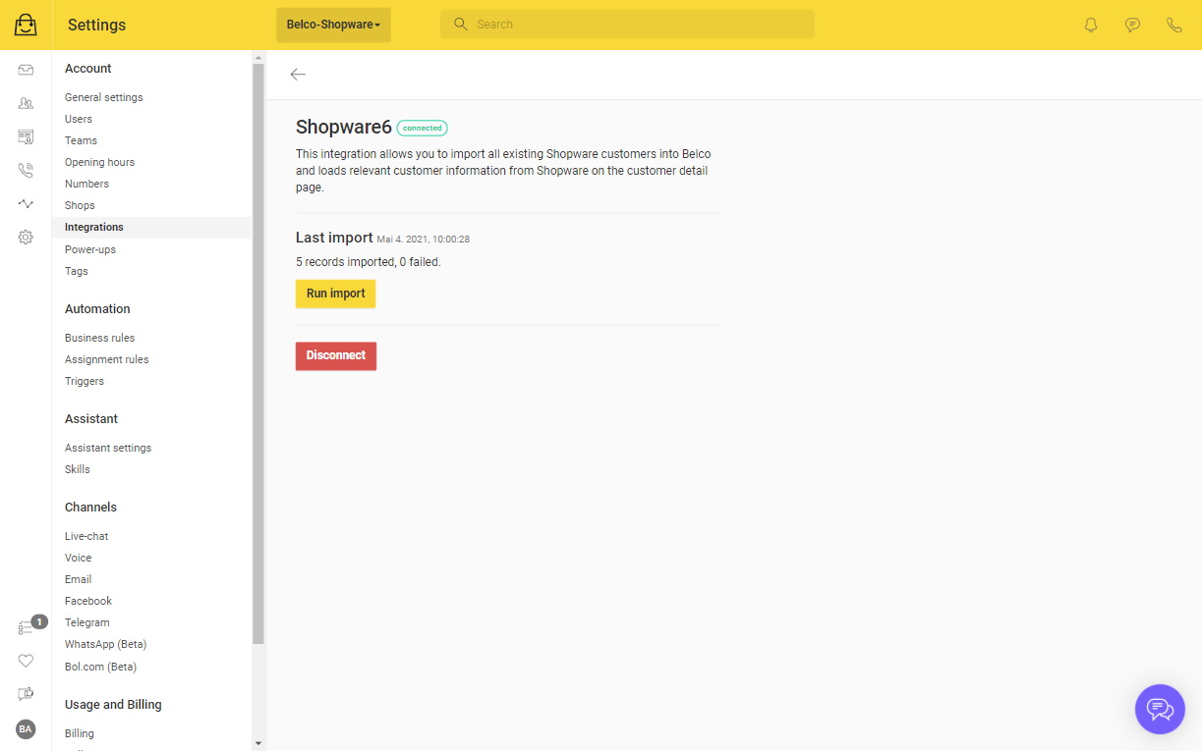Open General settings
Viewport: 1202px width, 751px height.
[x=104, y=97]
